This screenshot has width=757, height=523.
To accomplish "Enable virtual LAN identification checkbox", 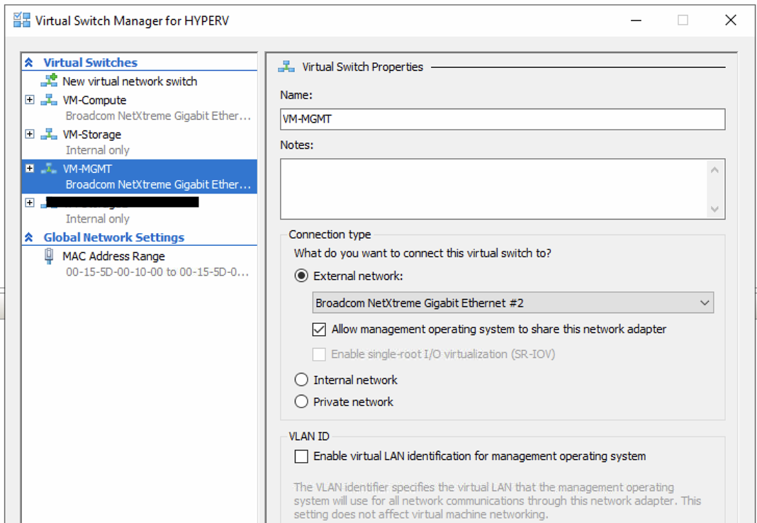I will click(301, 456).
